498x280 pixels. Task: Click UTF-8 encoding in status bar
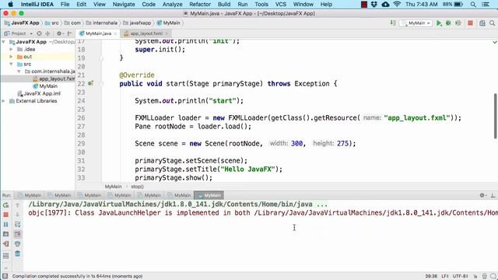[x=460, y=276]
